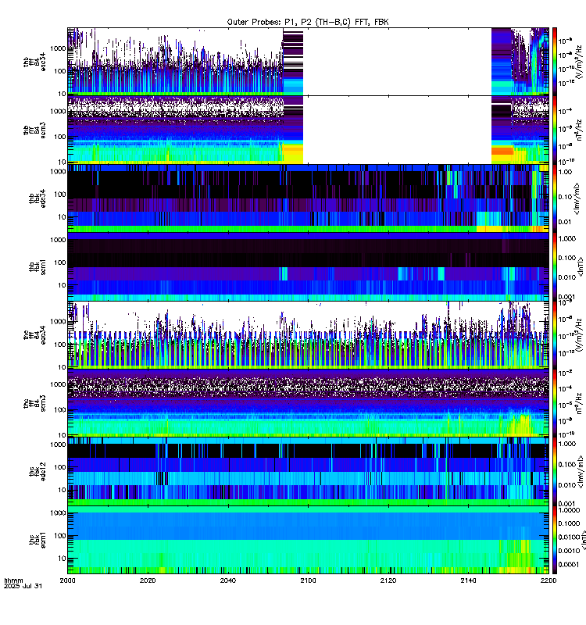The height and width of the screenshot is (625, 586).
Task: Click the "2000" time axis label
Action: coord(67,580)
